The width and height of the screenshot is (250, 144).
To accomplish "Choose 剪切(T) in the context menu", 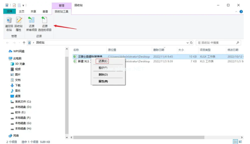I will pyautogui.click(x=103, y=68).
